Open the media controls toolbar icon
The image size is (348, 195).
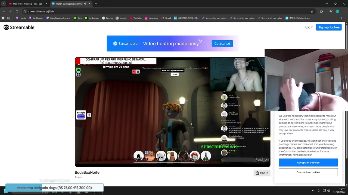click(x=331, y=11)
